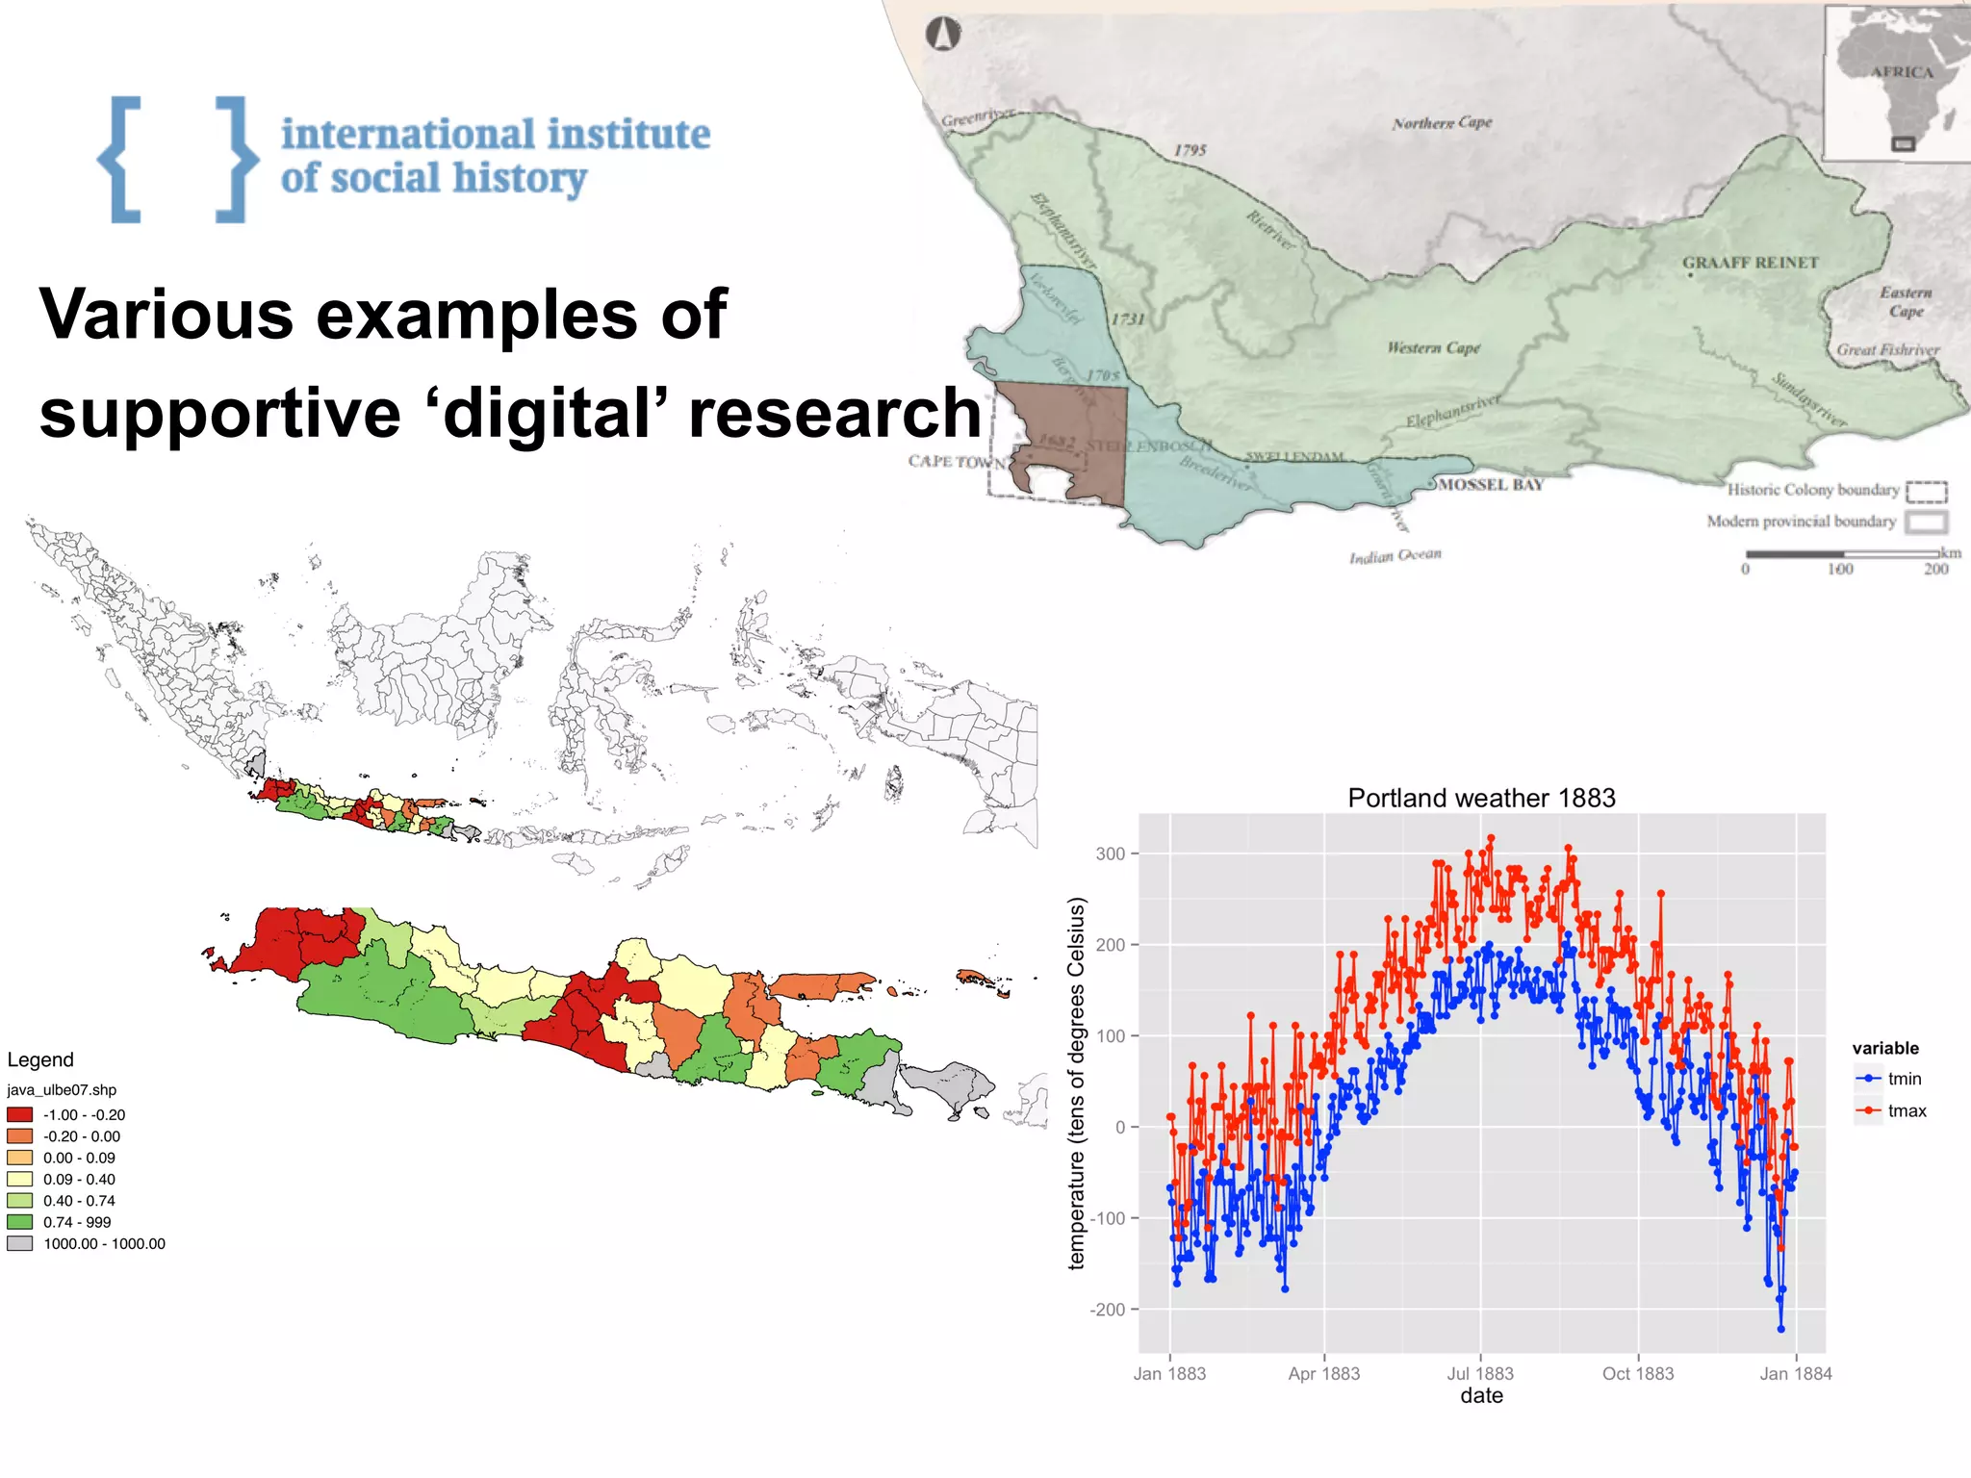Click the red tmax legend marker

click(1868, 1110)
